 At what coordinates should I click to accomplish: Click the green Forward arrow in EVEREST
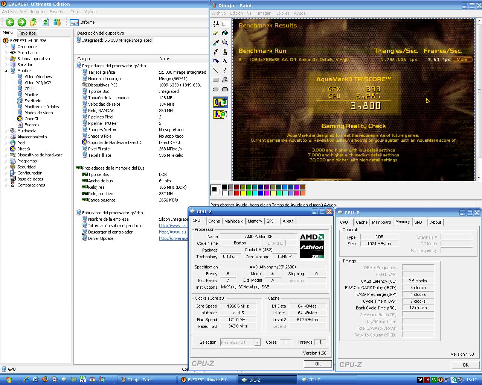pos(22,22)
